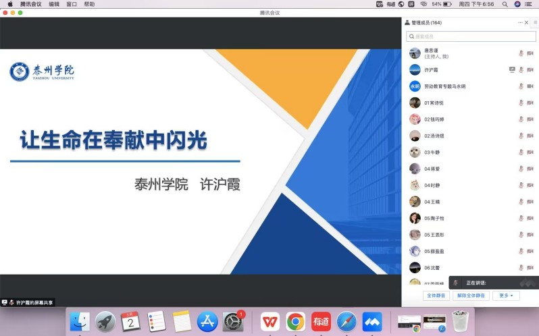The width and height of the screenshot is (539, 336).
Task: Toggle microphone for member 01常诗悦
Action: tap(521, 103)
